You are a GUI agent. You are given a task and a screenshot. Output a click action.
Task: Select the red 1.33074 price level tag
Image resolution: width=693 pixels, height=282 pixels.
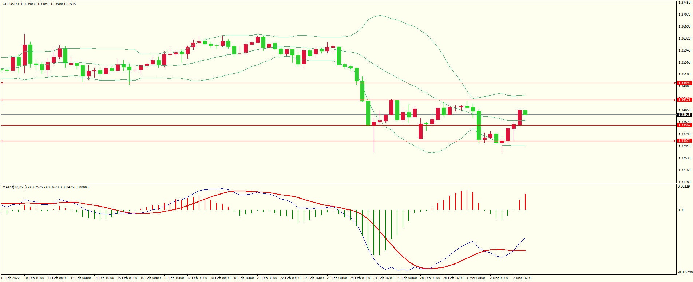click(684, 141)
